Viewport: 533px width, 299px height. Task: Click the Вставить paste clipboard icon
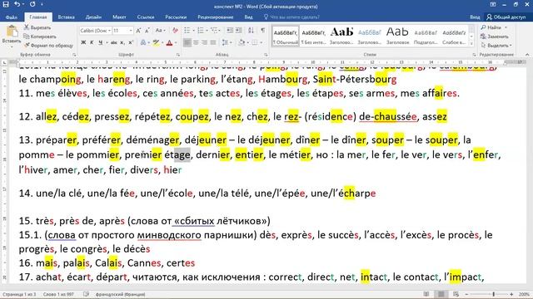click(12, 32)
